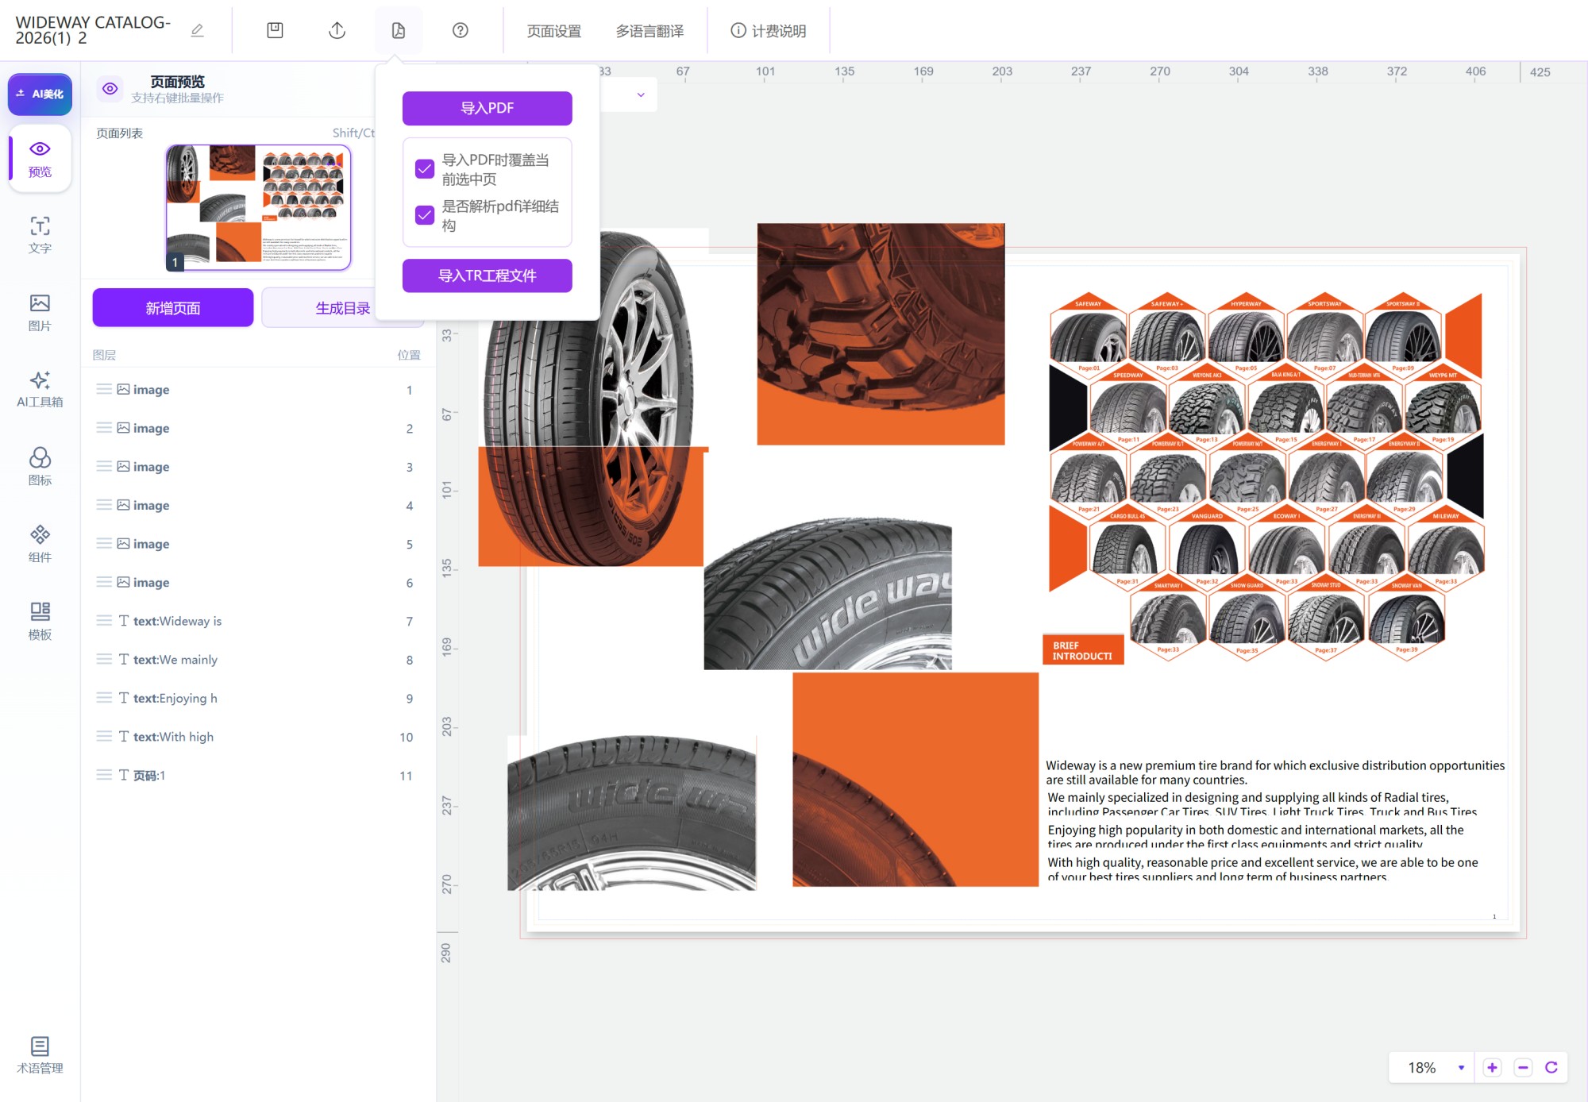Select the text:Enjoying h layer
Screen dimensions: 1588x1102
click(258, 698)
